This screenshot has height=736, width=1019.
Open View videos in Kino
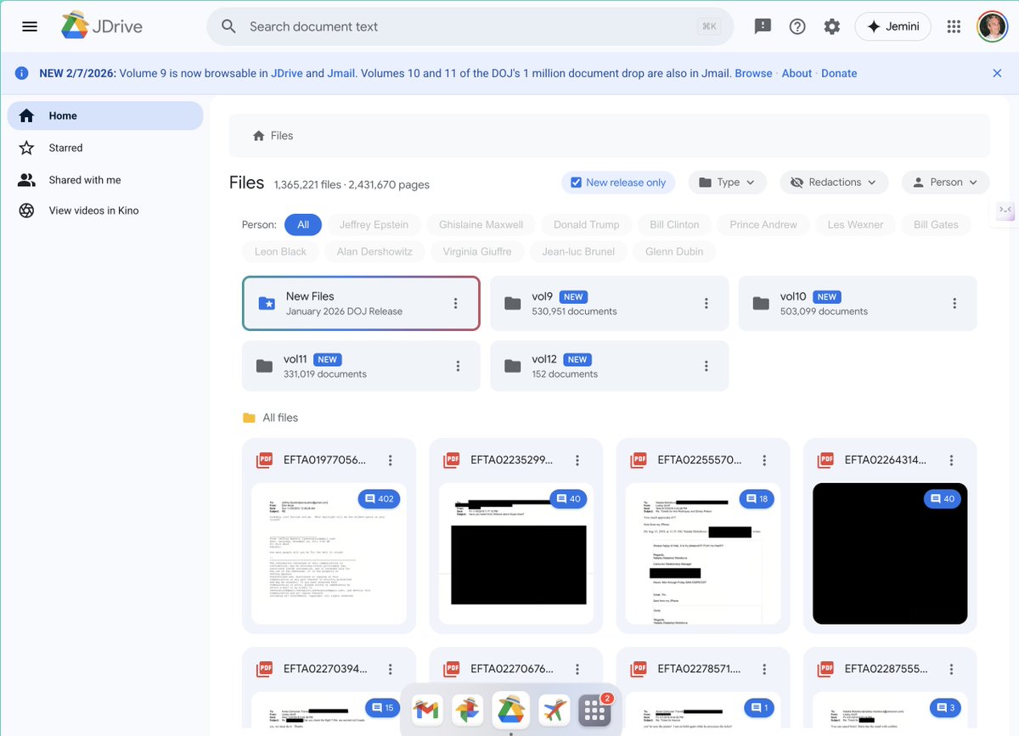(x=105, y=211)
